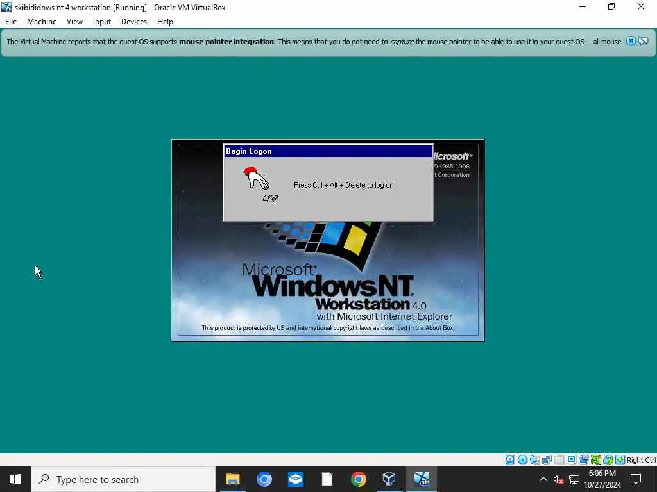Click the keyboard capture green arrow icon
Screen dimensions: 657x492
pos(620,460)
